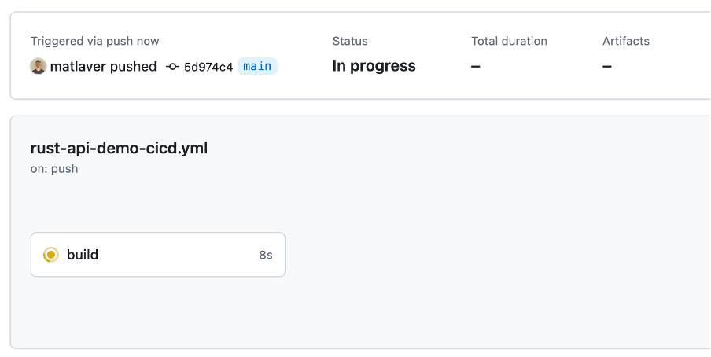Click the dash under Total duration

[475, 67]
